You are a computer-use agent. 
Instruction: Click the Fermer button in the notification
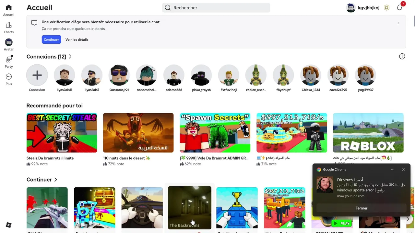tap(362, 208)
